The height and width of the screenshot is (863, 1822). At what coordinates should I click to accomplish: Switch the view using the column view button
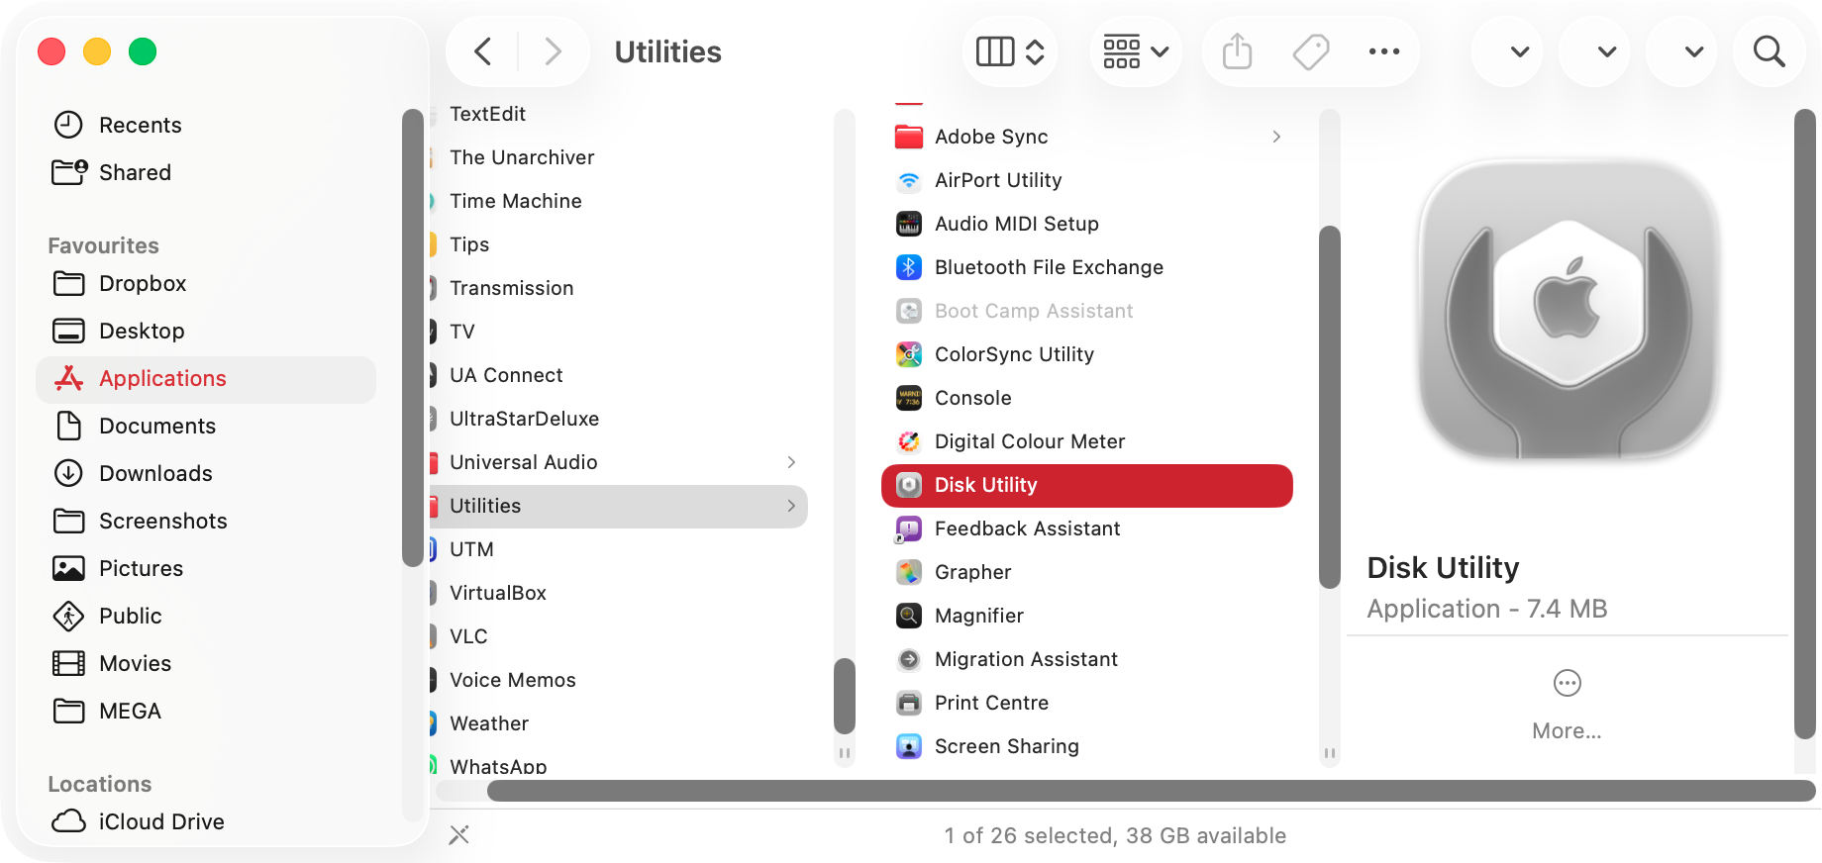[1010, 51]
